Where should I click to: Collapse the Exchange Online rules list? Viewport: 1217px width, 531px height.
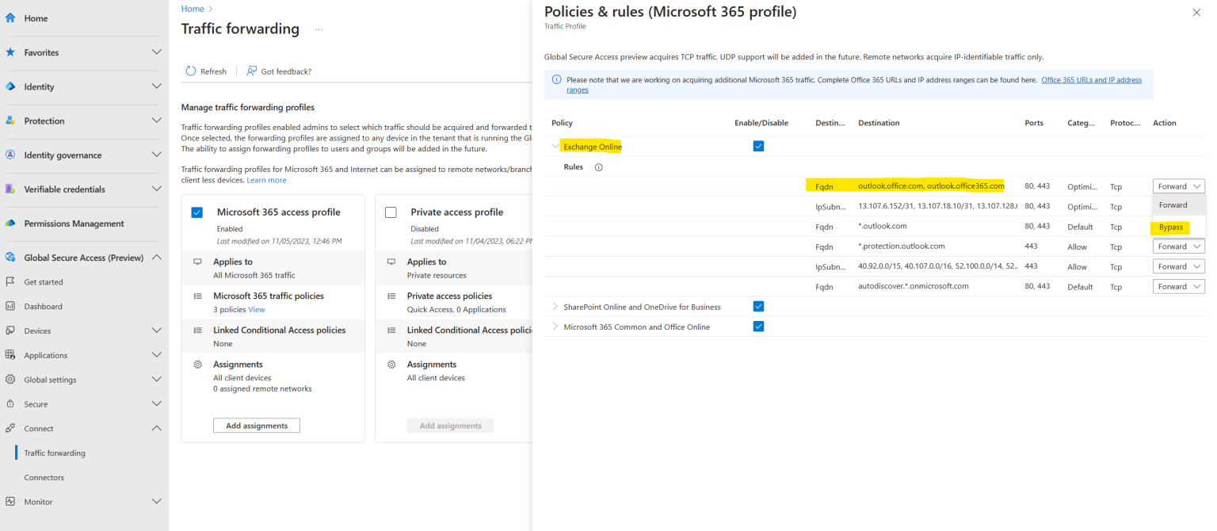click(555, 146)
